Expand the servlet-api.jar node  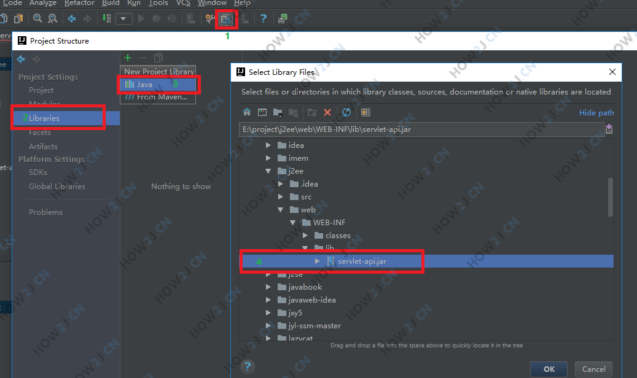(317, 261)
